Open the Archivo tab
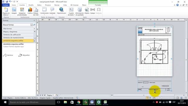Viewport: 188px width, 106px height. click(x=6, y=5)
